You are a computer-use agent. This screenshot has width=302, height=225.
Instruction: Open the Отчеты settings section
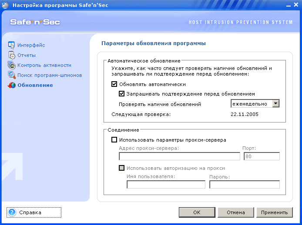coord(27,55)
